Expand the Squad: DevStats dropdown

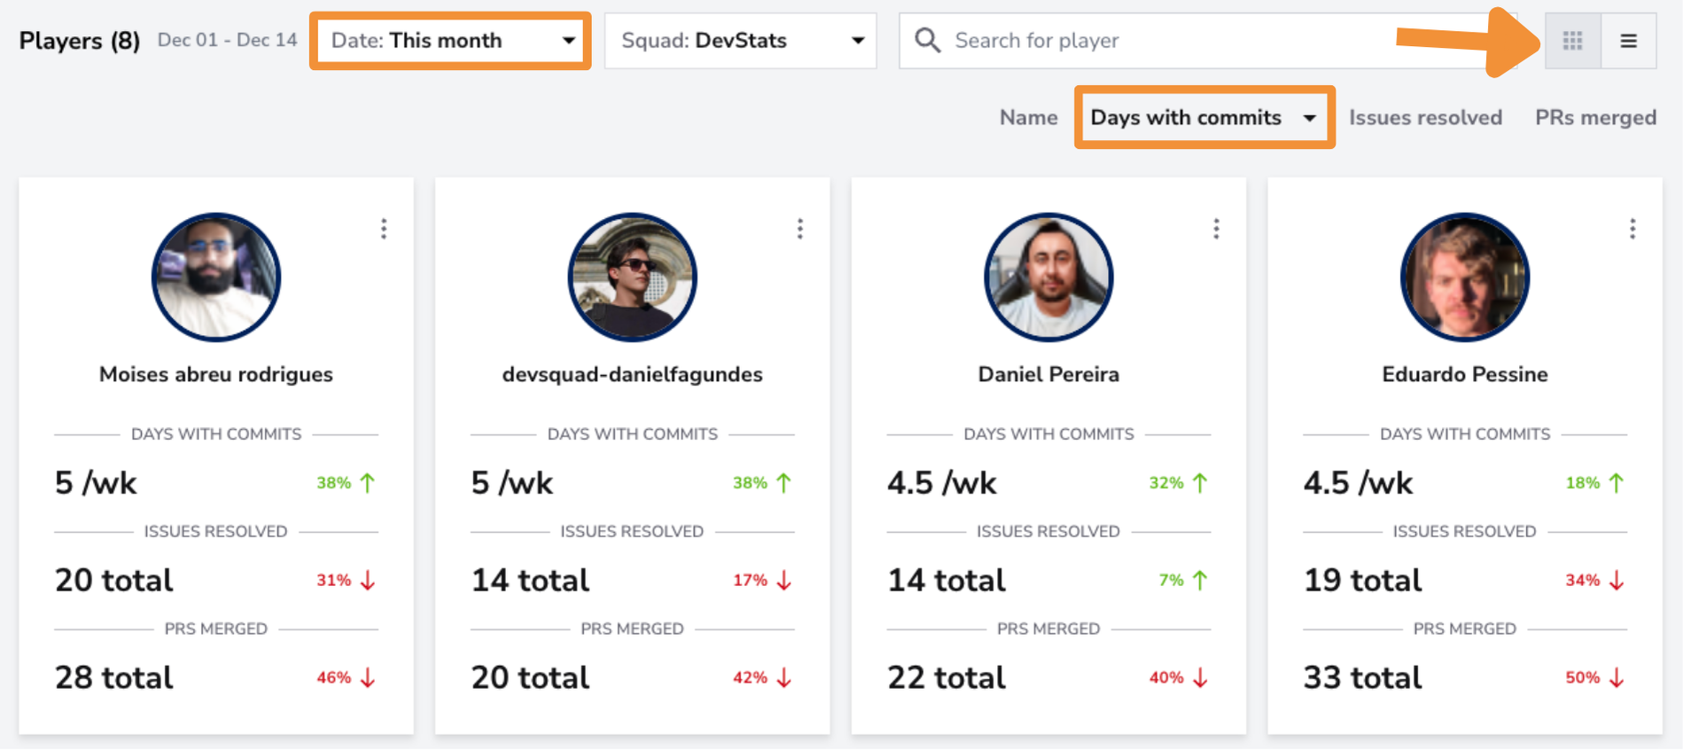click(740, 41)
